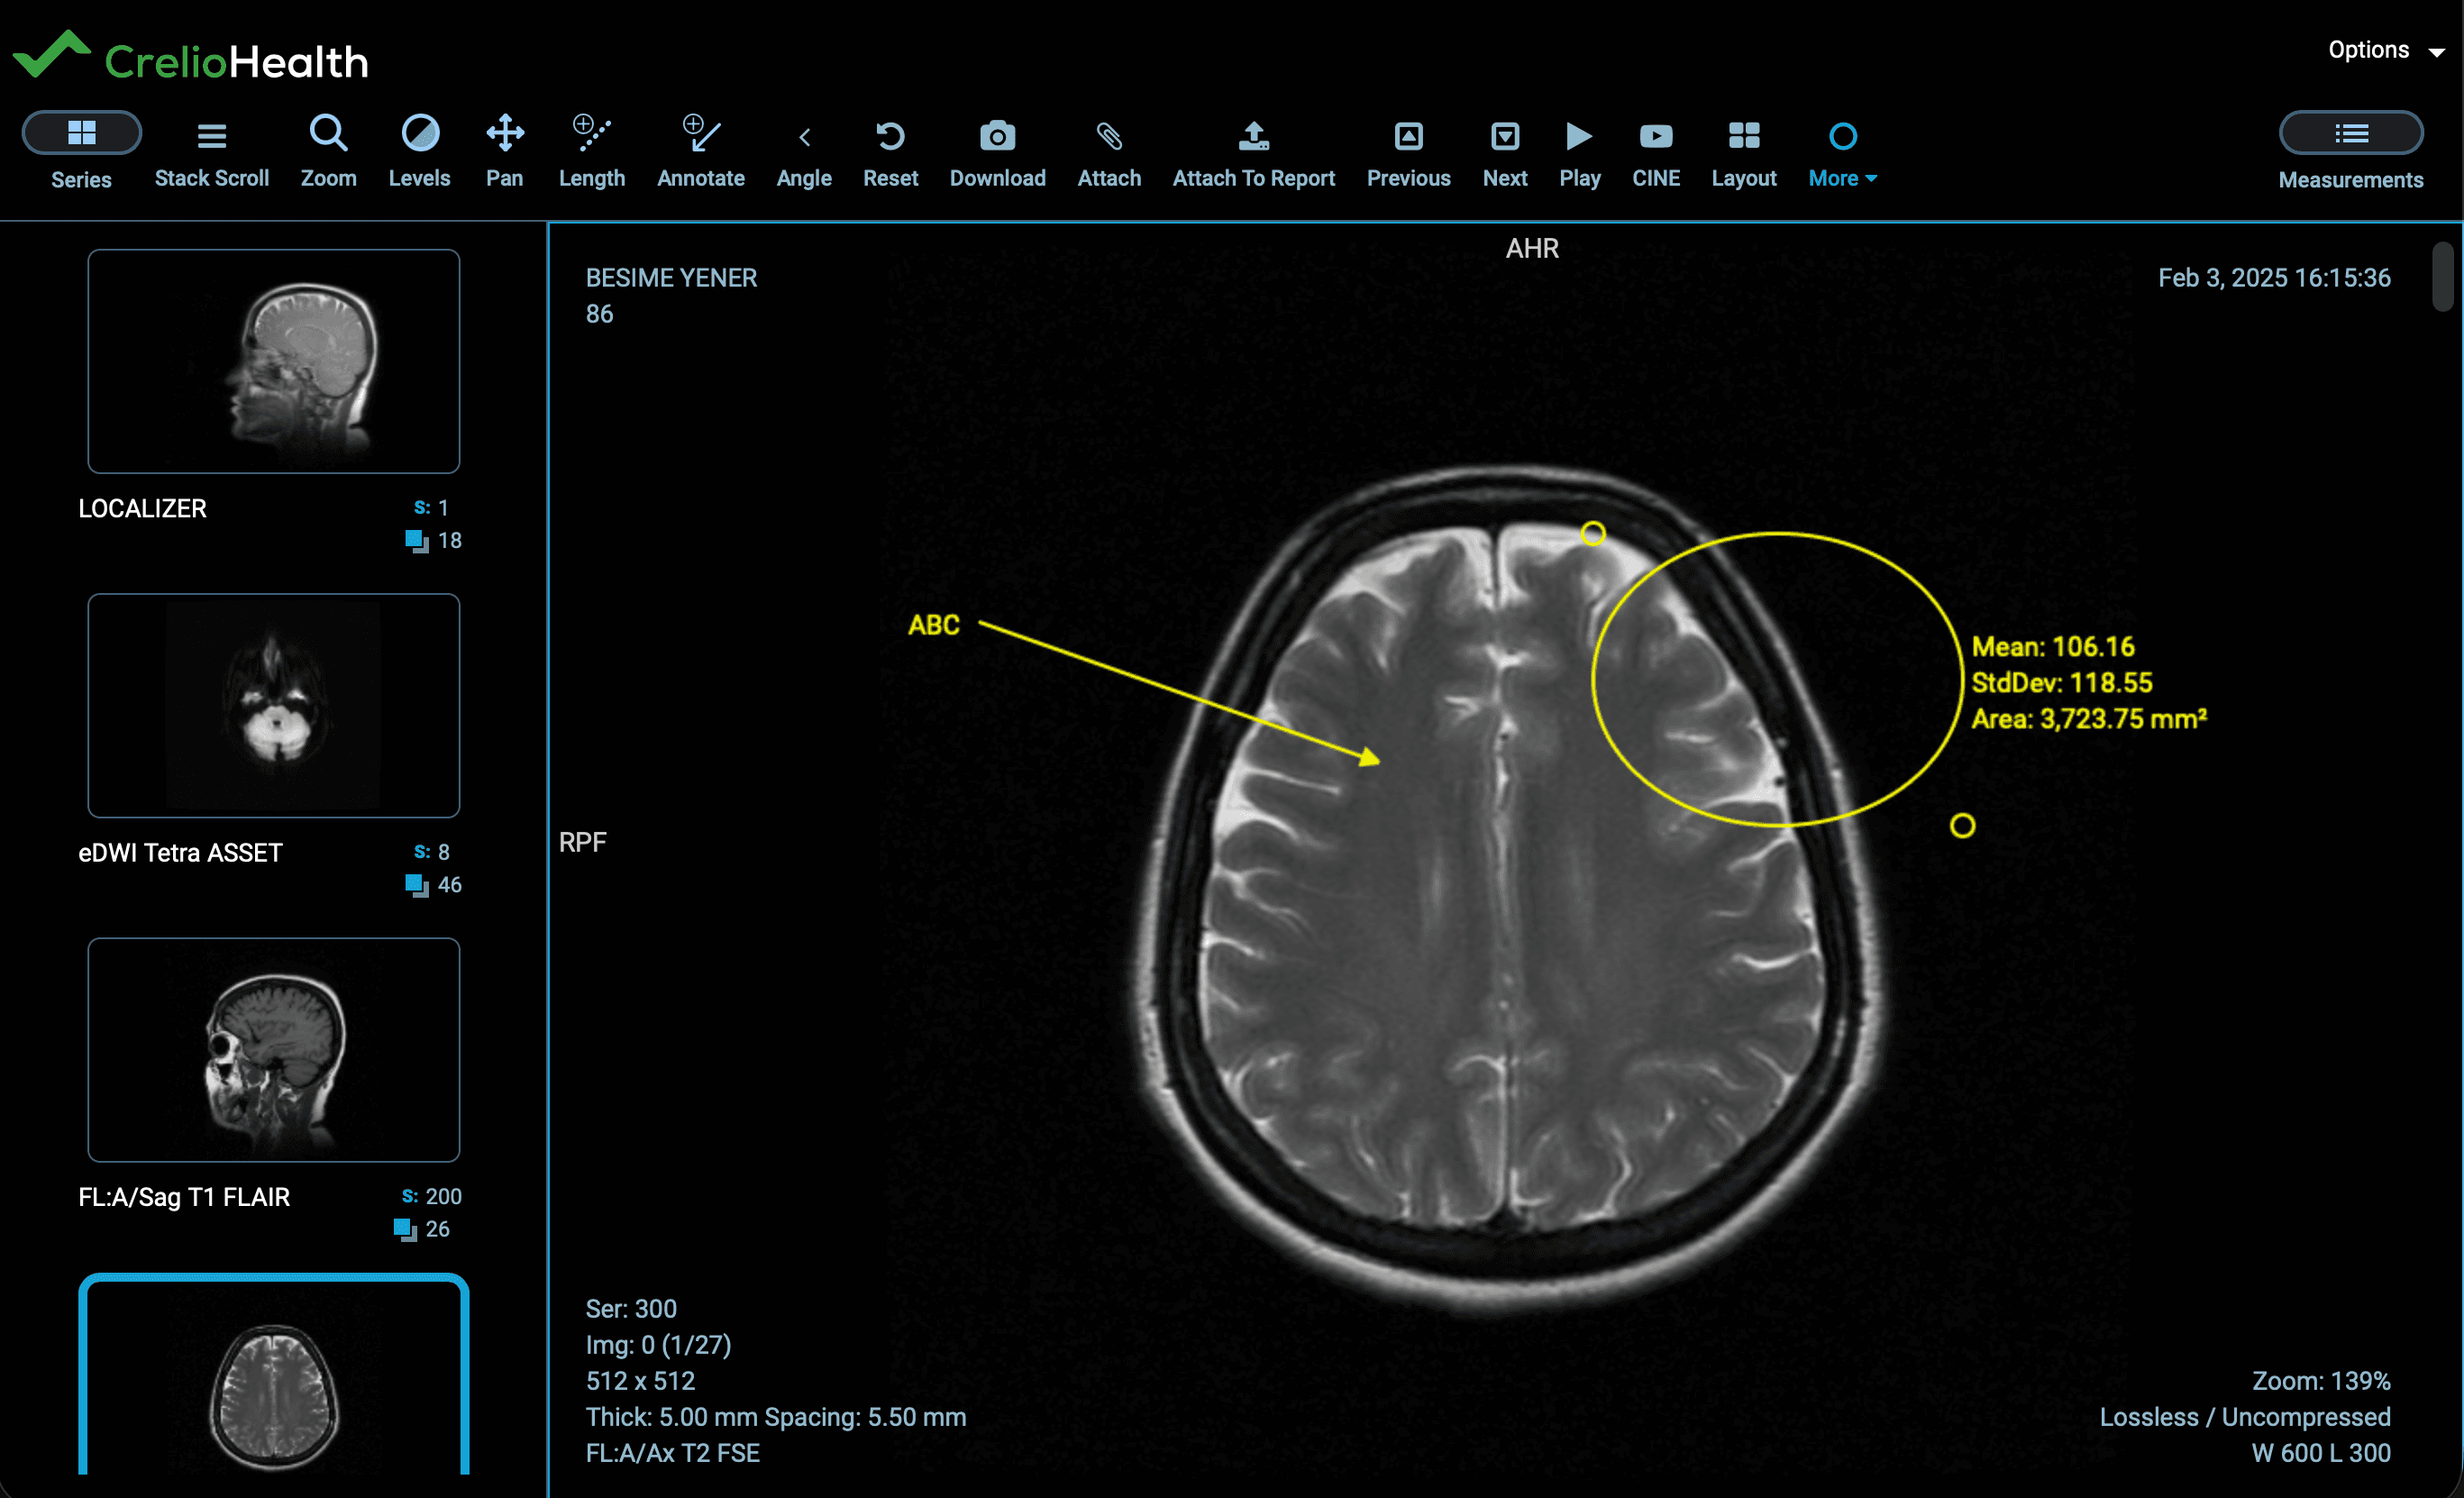Image resolution: width=2464 pixels, height=1498 pixels.
Task: Click the Mean: 106.16 measurement text
Action: (2052, 647)
